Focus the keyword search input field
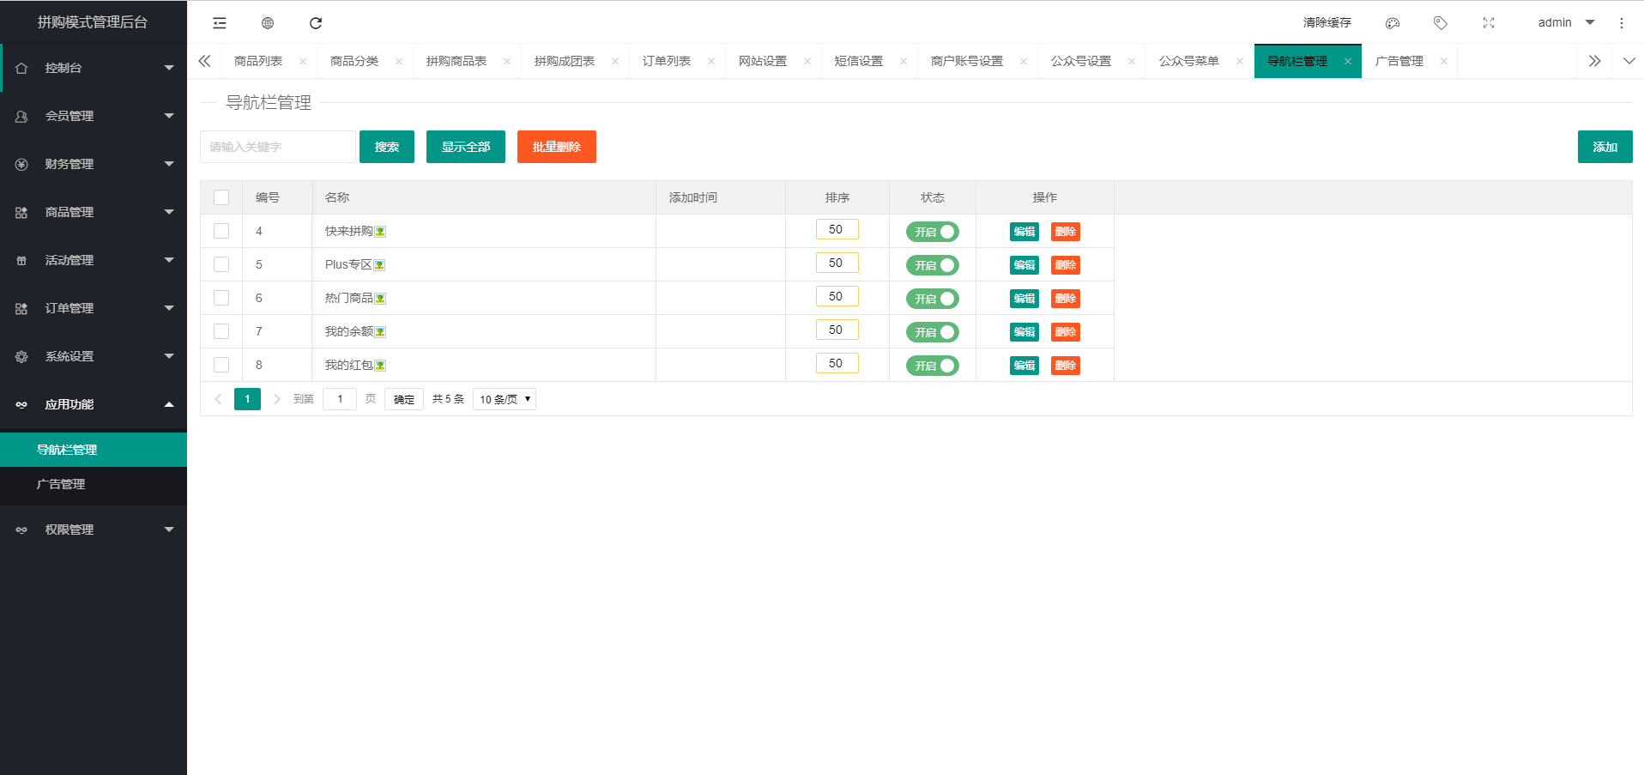The height and width of the screenshot is (775, 1644). coord(277,147)
